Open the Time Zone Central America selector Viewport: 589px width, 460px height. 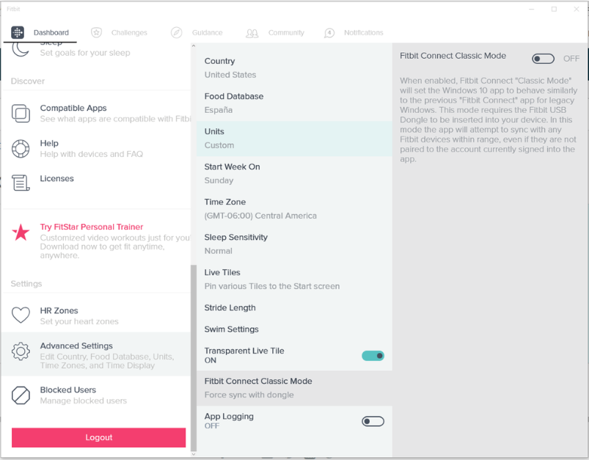pos(294,209)
